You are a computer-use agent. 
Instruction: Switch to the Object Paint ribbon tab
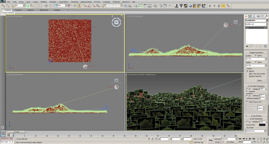(x=44, y=10)
